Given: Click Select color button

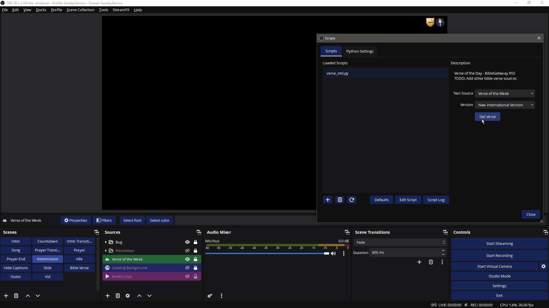Looking at the screenshot, I should pyautogui.click(x=159, y=220).
